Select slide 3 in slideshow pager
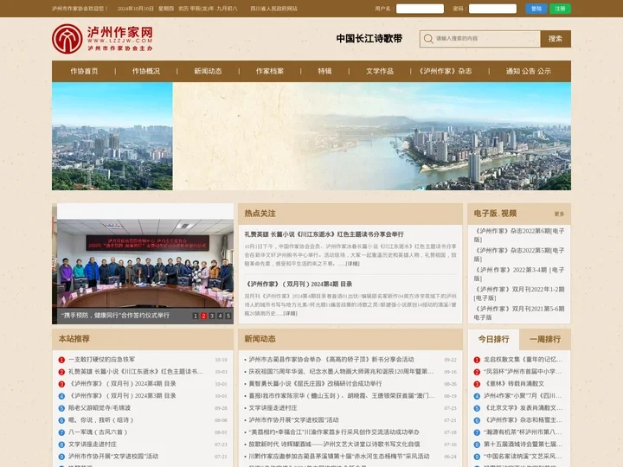This screenshot has width=623, height=467. point(212,316)
